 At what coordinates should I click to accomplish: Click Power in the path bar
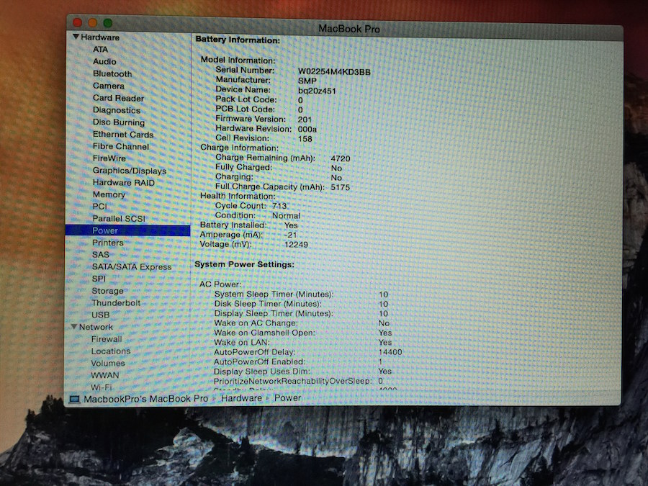pos(287,398)
